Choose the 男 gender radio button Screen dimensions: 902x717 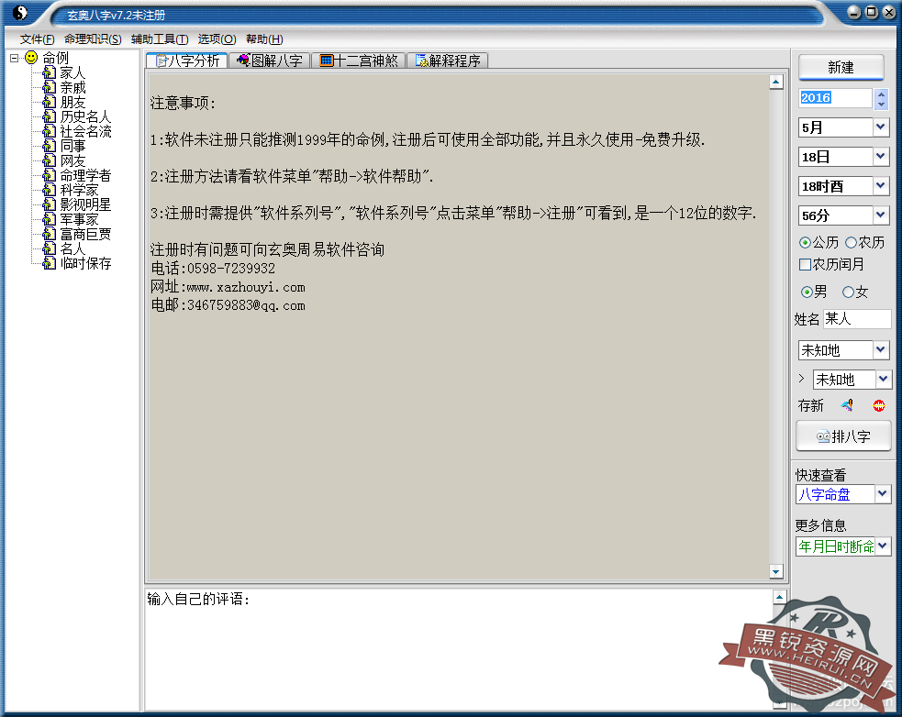[x=807, y=292]
